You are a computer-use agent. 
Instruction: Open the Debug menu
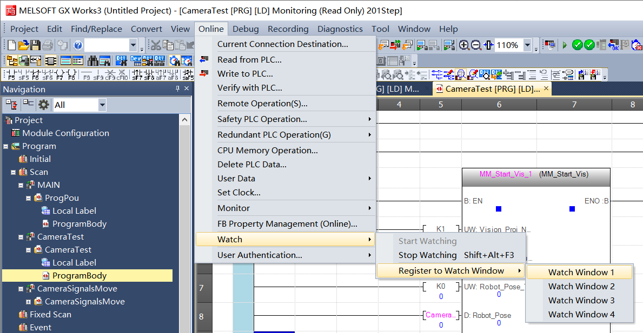tap(246, 29)
